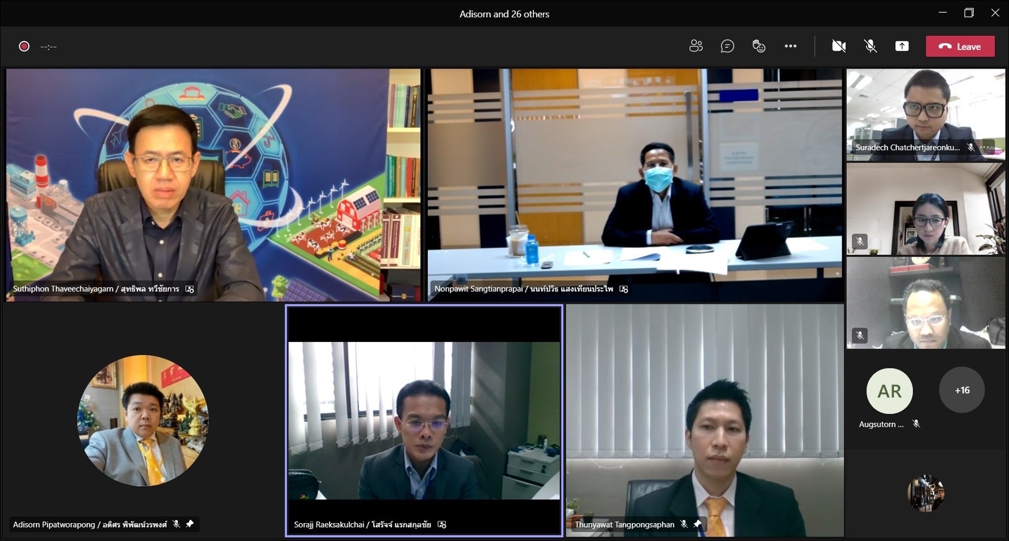Restore down the meeting window
Screen dimensions: 1009x541
click(x=969, y=13)
